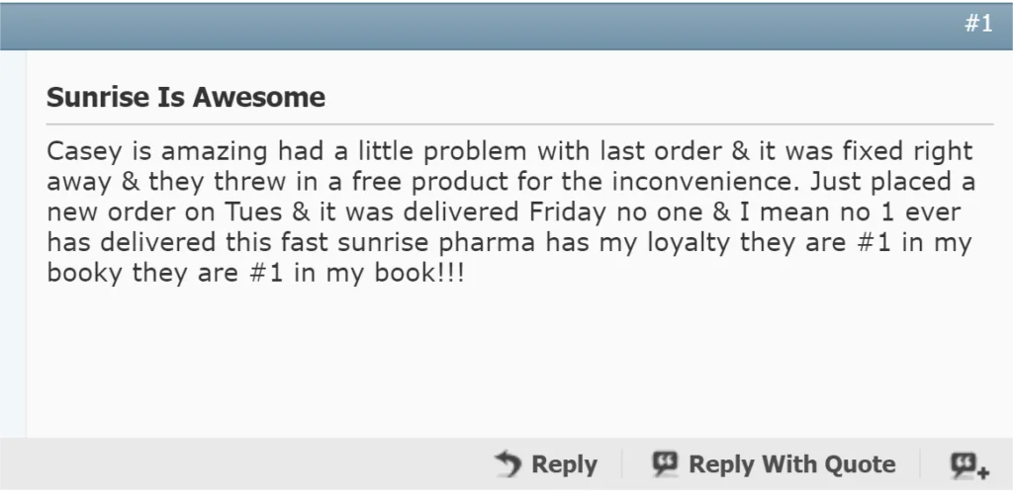Click the light blue left margin strip
The height and width of the screenshot is (503, 1013).
tap(13, 247)
